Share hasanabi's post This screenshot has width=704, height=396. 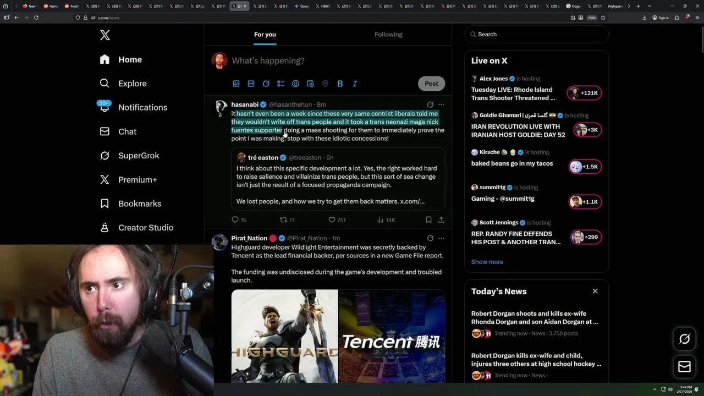point(441,220)
